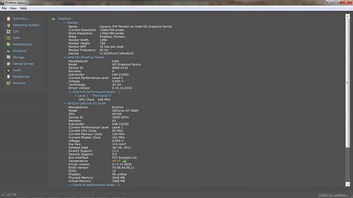This screenshot has height=198, width=353.
Task: Click the Device ID 8086-0116 value
Action: pos(120,68)
